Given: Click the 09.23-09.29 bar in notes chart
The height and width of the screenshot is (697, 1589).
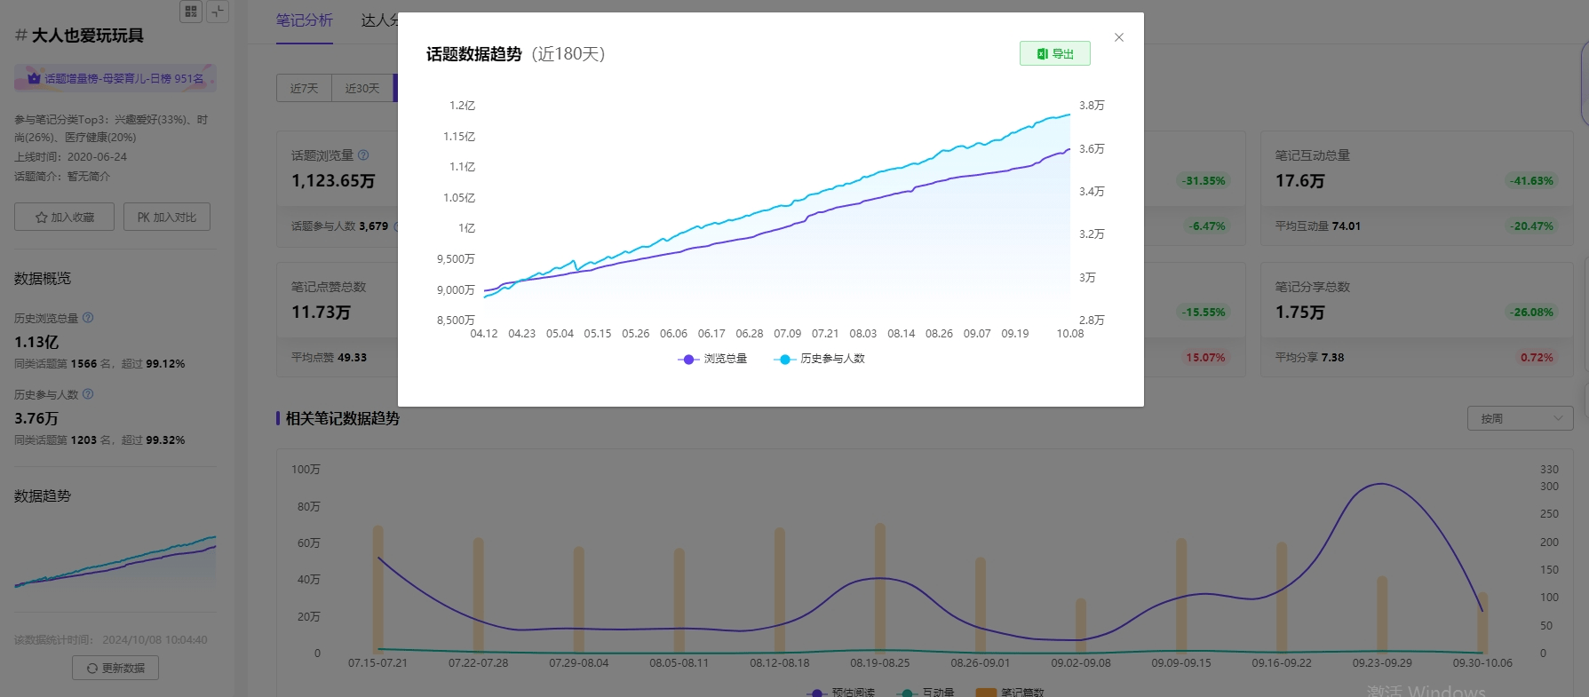Looking at the screenshot, I should (x=1382, y=614).
